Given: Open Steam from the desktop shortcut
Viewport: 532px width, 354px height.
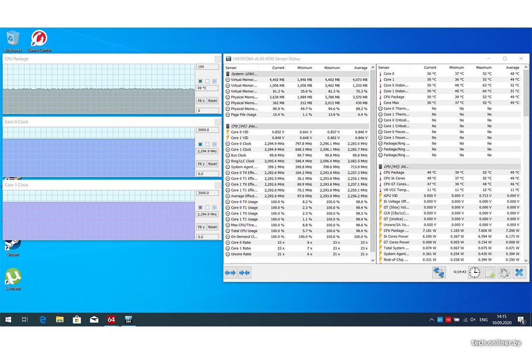Looking at the screenshot, I should 13,245.
